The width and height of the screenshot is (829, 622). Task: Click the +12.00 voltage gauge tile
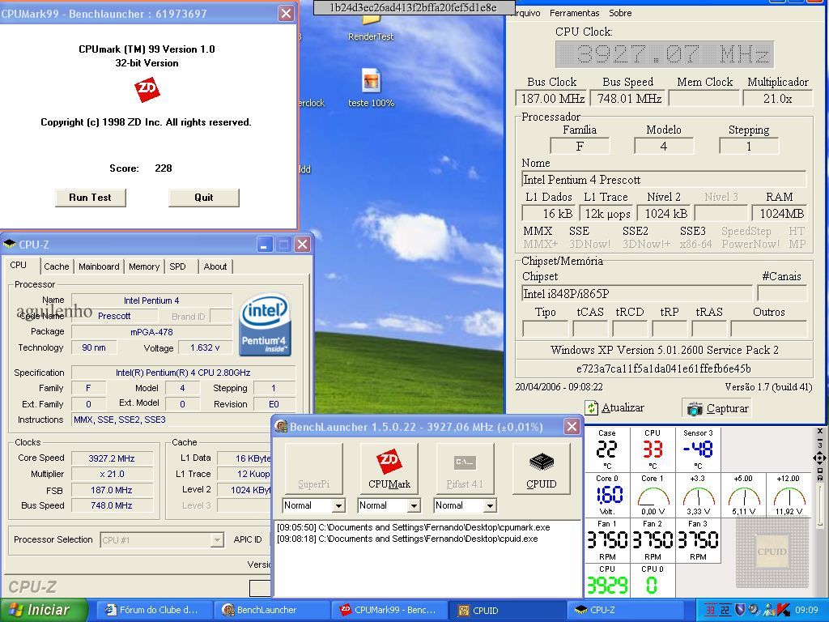788,495
